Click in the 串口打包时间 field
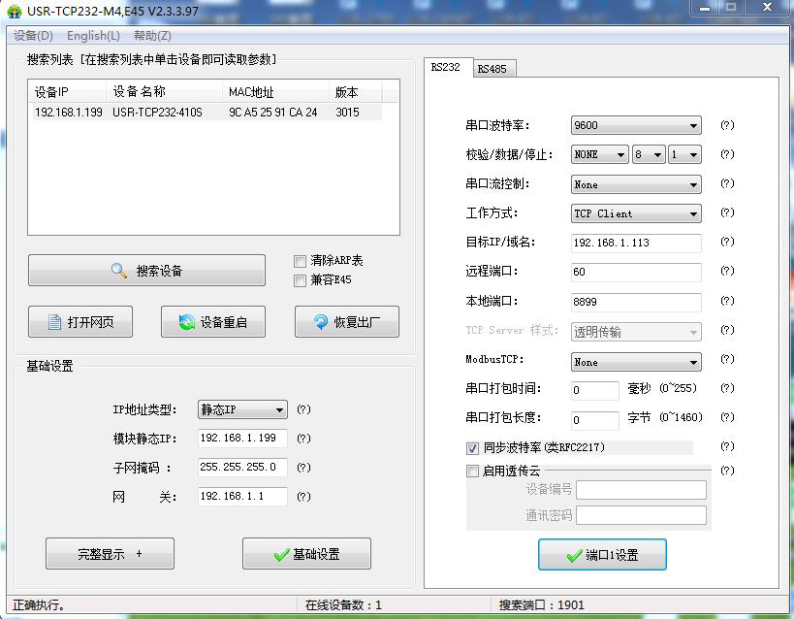The height and width of the screenshot is (619, 794). (595, 390)
